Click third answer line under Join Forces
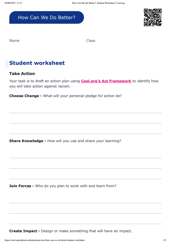The image size is (172, 245). pos(85,224)
